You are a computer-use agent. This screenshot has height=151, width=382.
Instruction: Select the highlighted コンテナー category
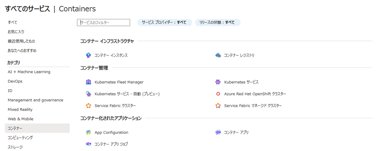point(37,128)
